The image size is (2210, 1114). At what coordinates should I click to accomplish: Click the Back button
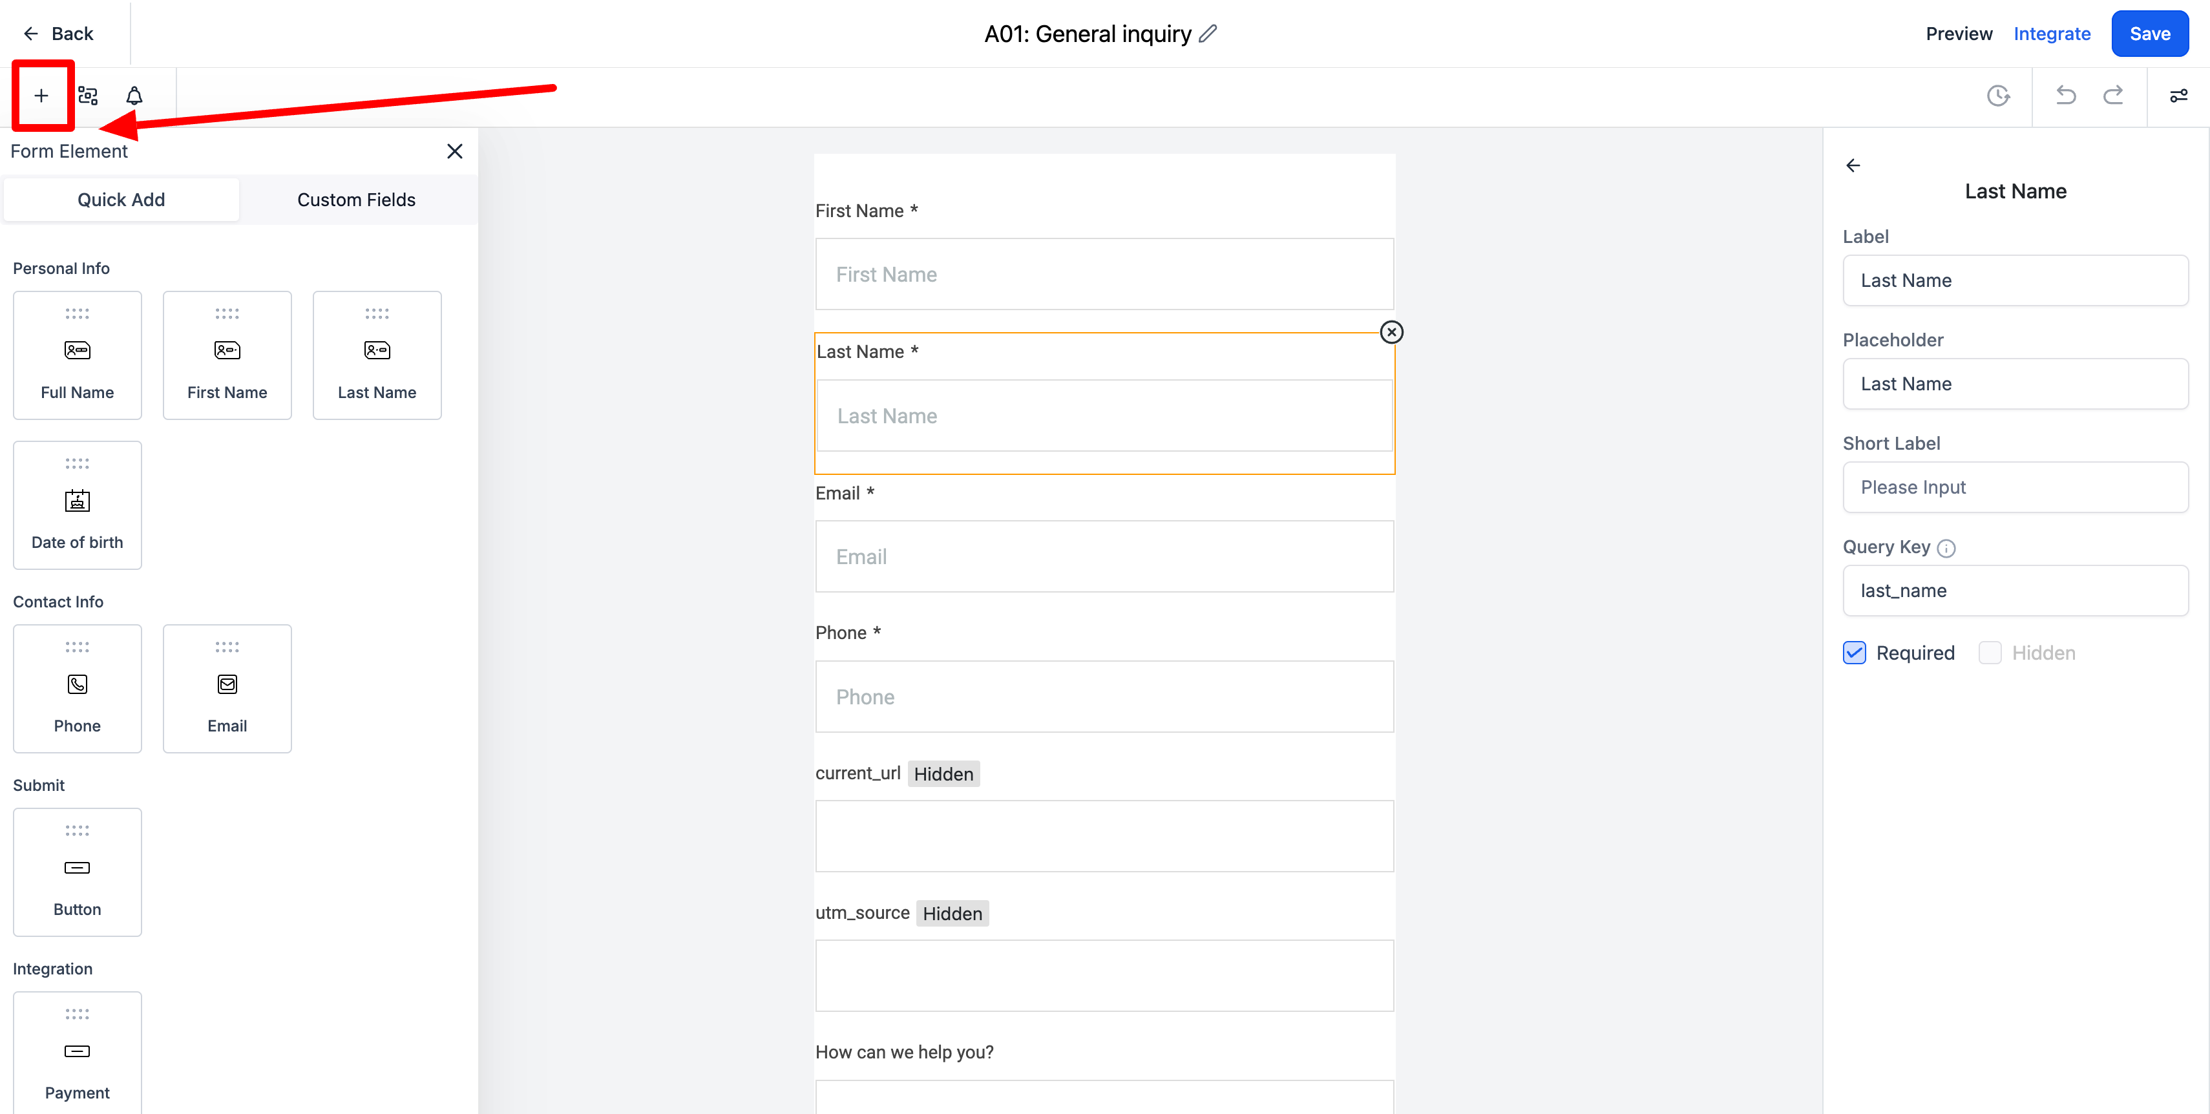point(58,34)
